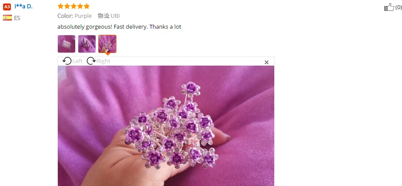Click the 物流 UBI shipping label
The image size is (402, 186).
(109, 16)
